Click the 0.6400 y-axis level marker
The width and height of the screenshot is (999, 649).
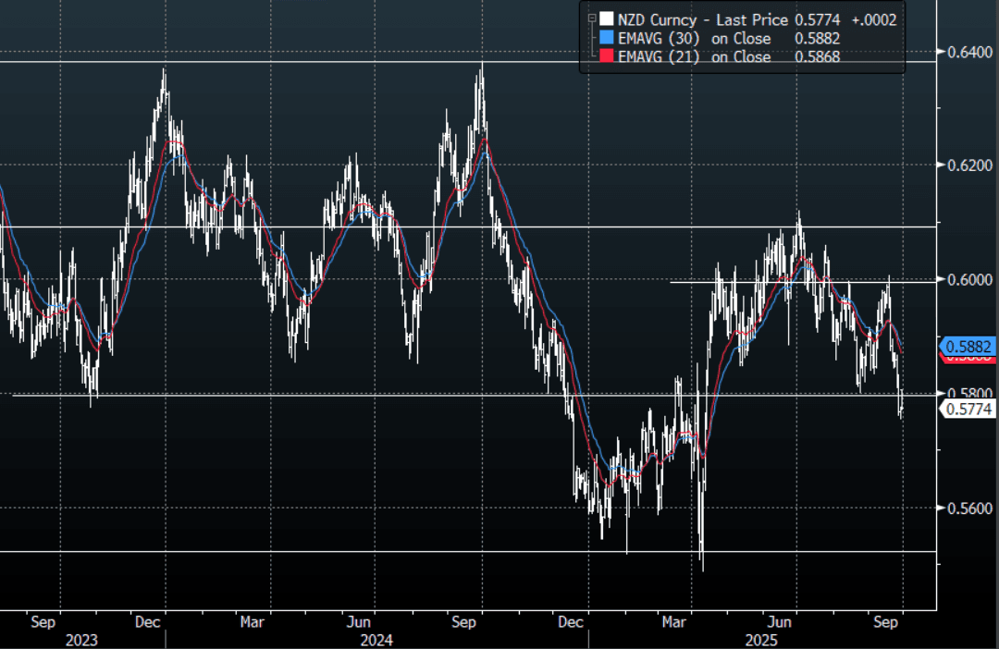click(966, 51)
